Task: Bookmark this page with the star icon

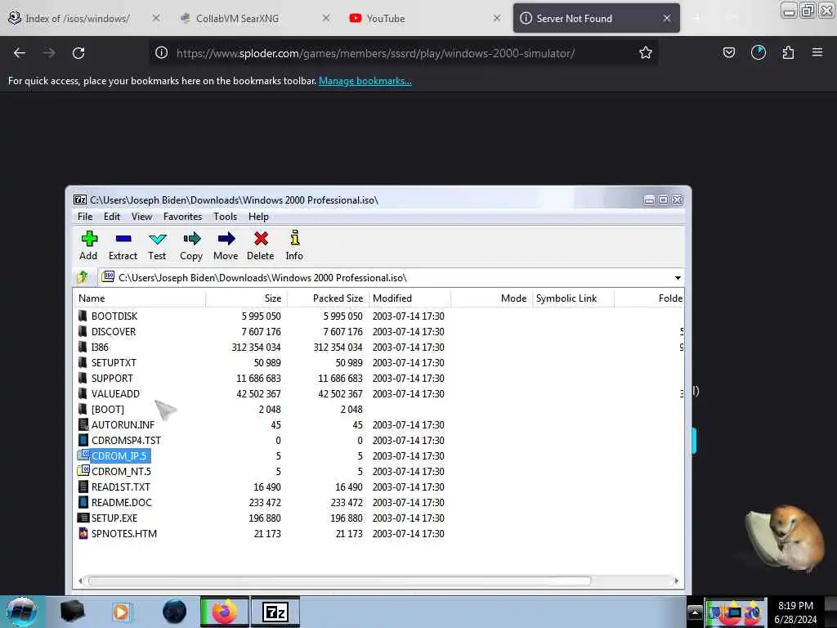Action: coord(646,53)
